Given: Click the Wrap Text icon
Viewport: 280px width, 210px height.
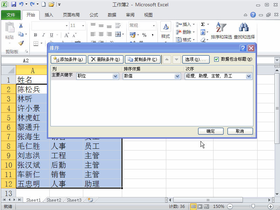Looking at the screenshot, I should click(118, 26).
